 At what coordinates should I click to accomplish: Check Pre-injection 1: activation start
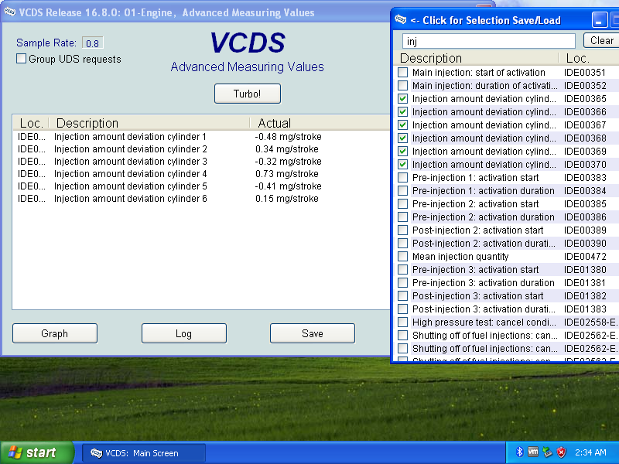tap(402, 178)
